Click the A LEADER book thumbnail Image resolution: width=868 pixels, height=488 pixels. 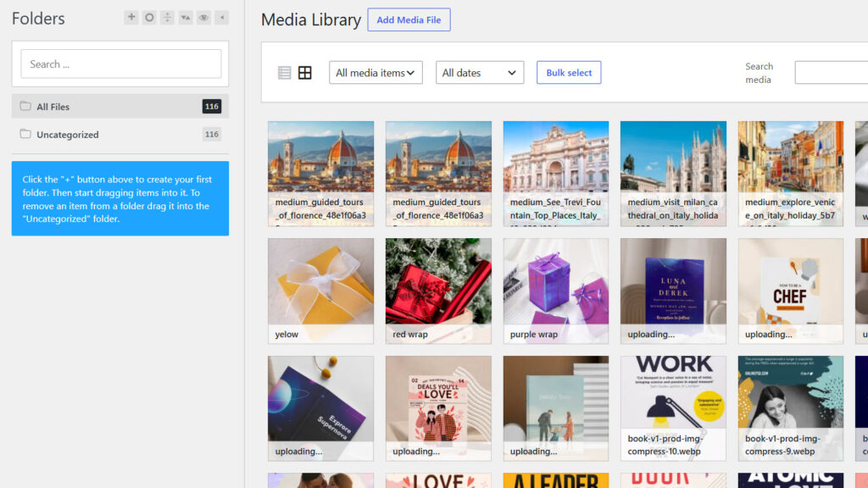point(556,480)
